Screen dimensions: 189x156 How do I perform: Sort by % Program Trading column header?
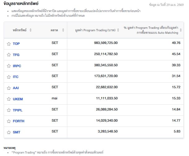point(182,30)
